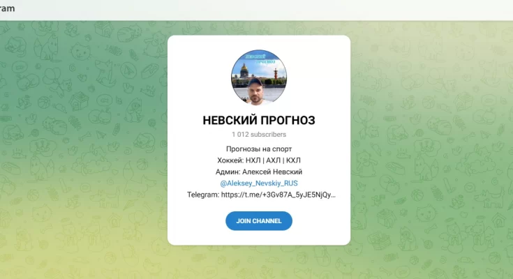Click the cathedral dome in the avatar
The height and width of the screenshot is (279, 513).
coord(244,69)
